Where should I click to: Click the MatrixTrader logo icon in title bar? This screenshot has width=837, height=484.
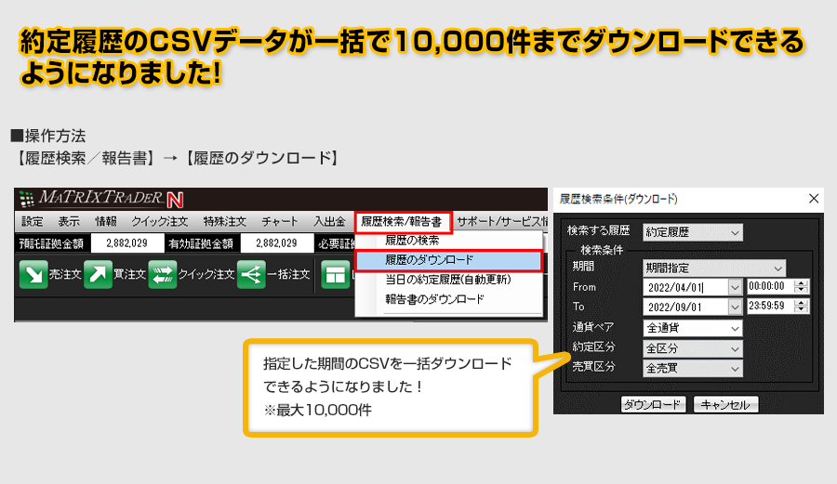[26, 199]
